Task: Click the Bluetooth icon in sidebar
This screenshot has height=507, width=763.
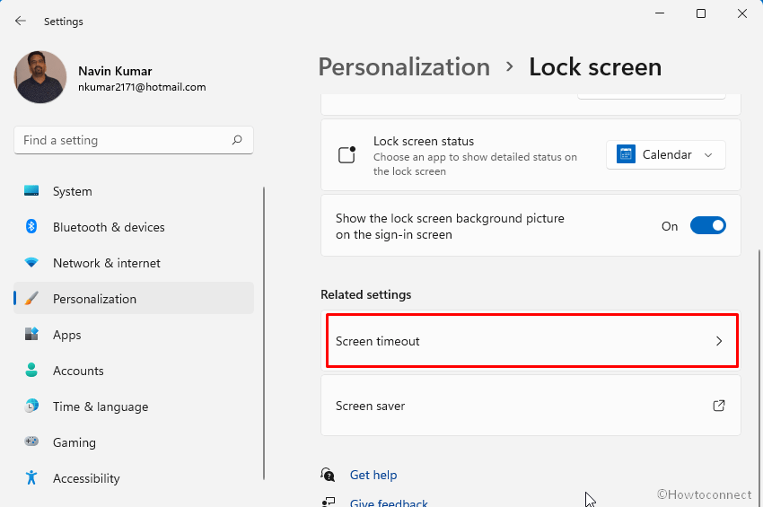Action: point(31,227)
